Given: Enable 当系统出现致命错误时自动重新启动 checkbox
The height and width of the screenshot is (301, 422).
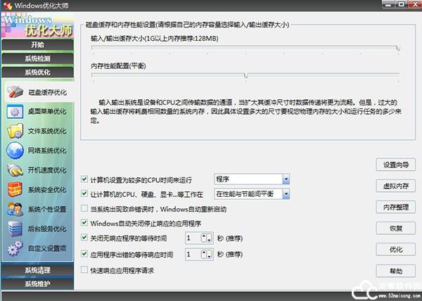Looking at the screenshot, I should pyautogui.click(x=84, y=208).
